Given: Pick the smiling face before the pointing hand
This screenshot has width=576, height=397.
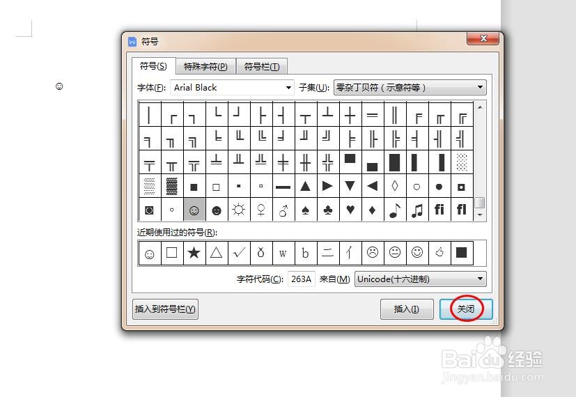Looking at the screenshot, I should tap(417, 253).
